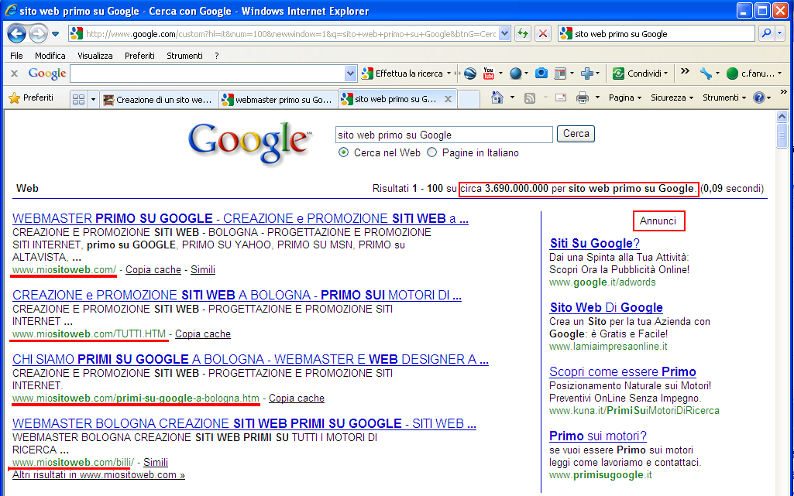Screen dimensions: 794x496
Task: Open the Quick Tabs grid icon
Action: 78,99
